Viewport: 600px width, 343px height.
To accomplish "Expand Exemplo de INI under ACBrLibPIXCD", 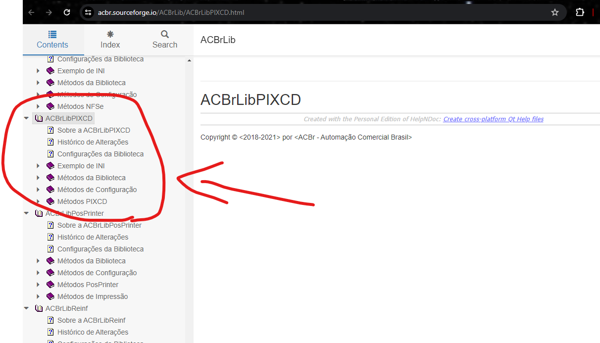I will 38,166.
